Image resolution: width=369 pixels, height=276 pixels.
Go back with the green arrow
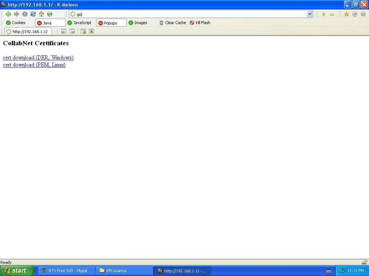[8, 14]
